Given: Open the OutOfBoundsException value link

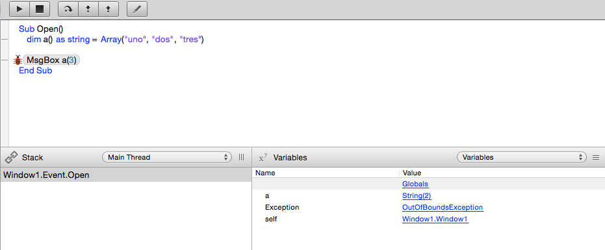Looking at the screenshot, I should [443, 208].
